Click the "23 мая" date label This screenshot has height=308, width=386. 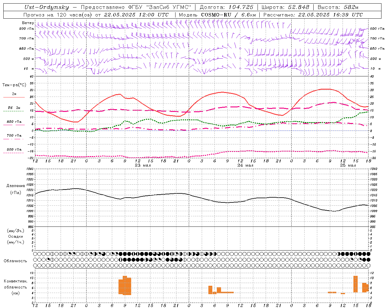[143, 165]
